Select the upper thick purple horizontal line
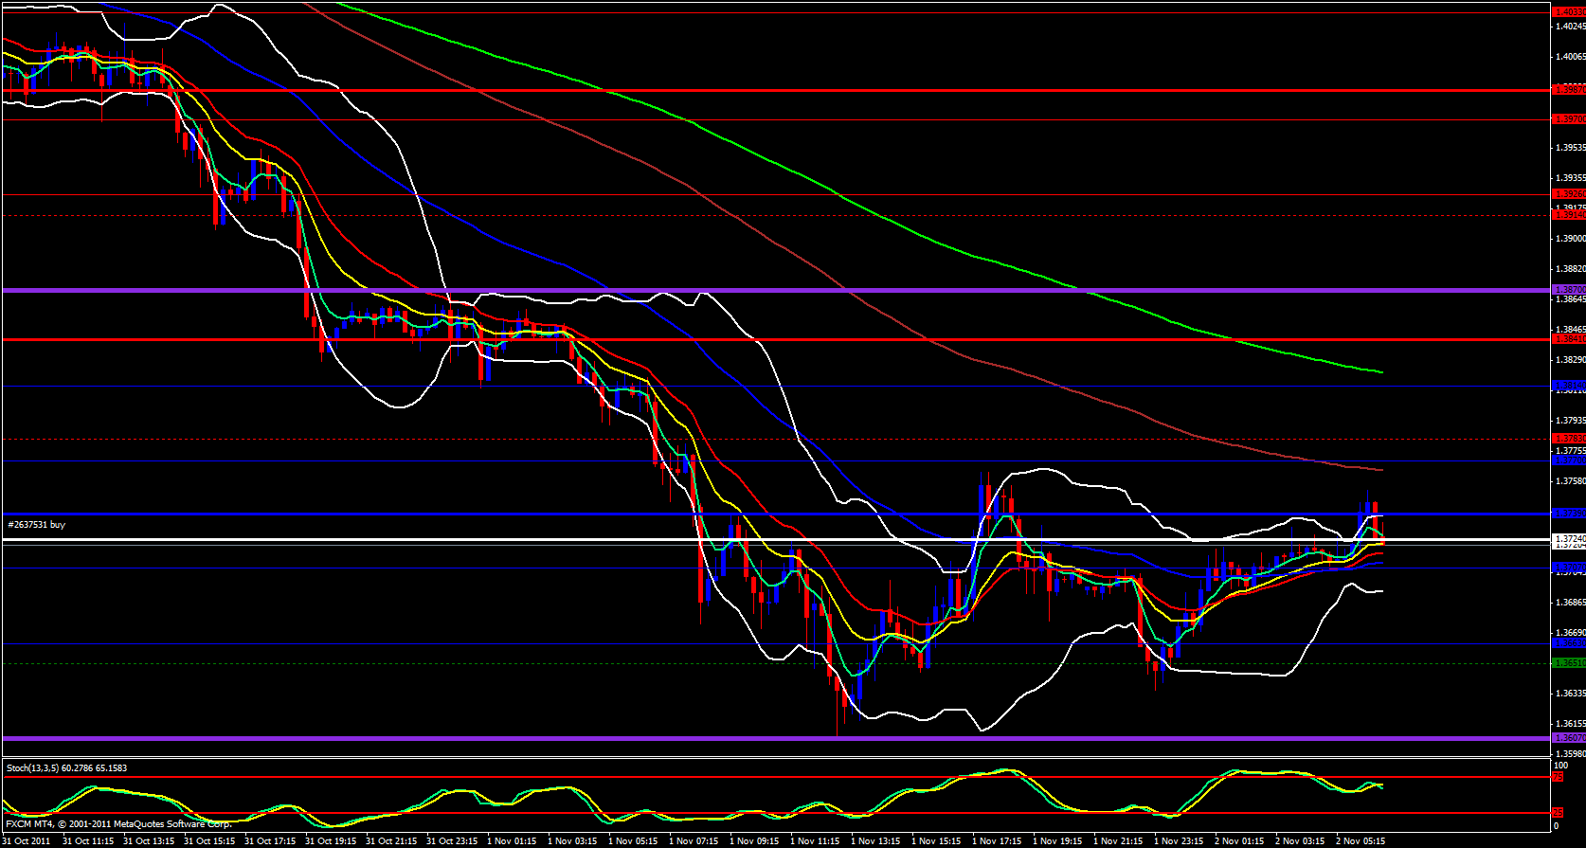Screen dimensions: 1586x848 coord(758,290)
